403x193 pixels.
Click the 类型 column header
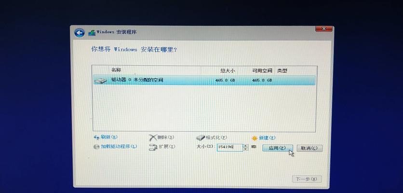click(x=282, y=70)
